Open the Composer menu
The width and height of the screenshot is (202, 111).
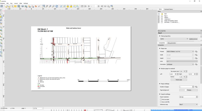tap(3, 3)
